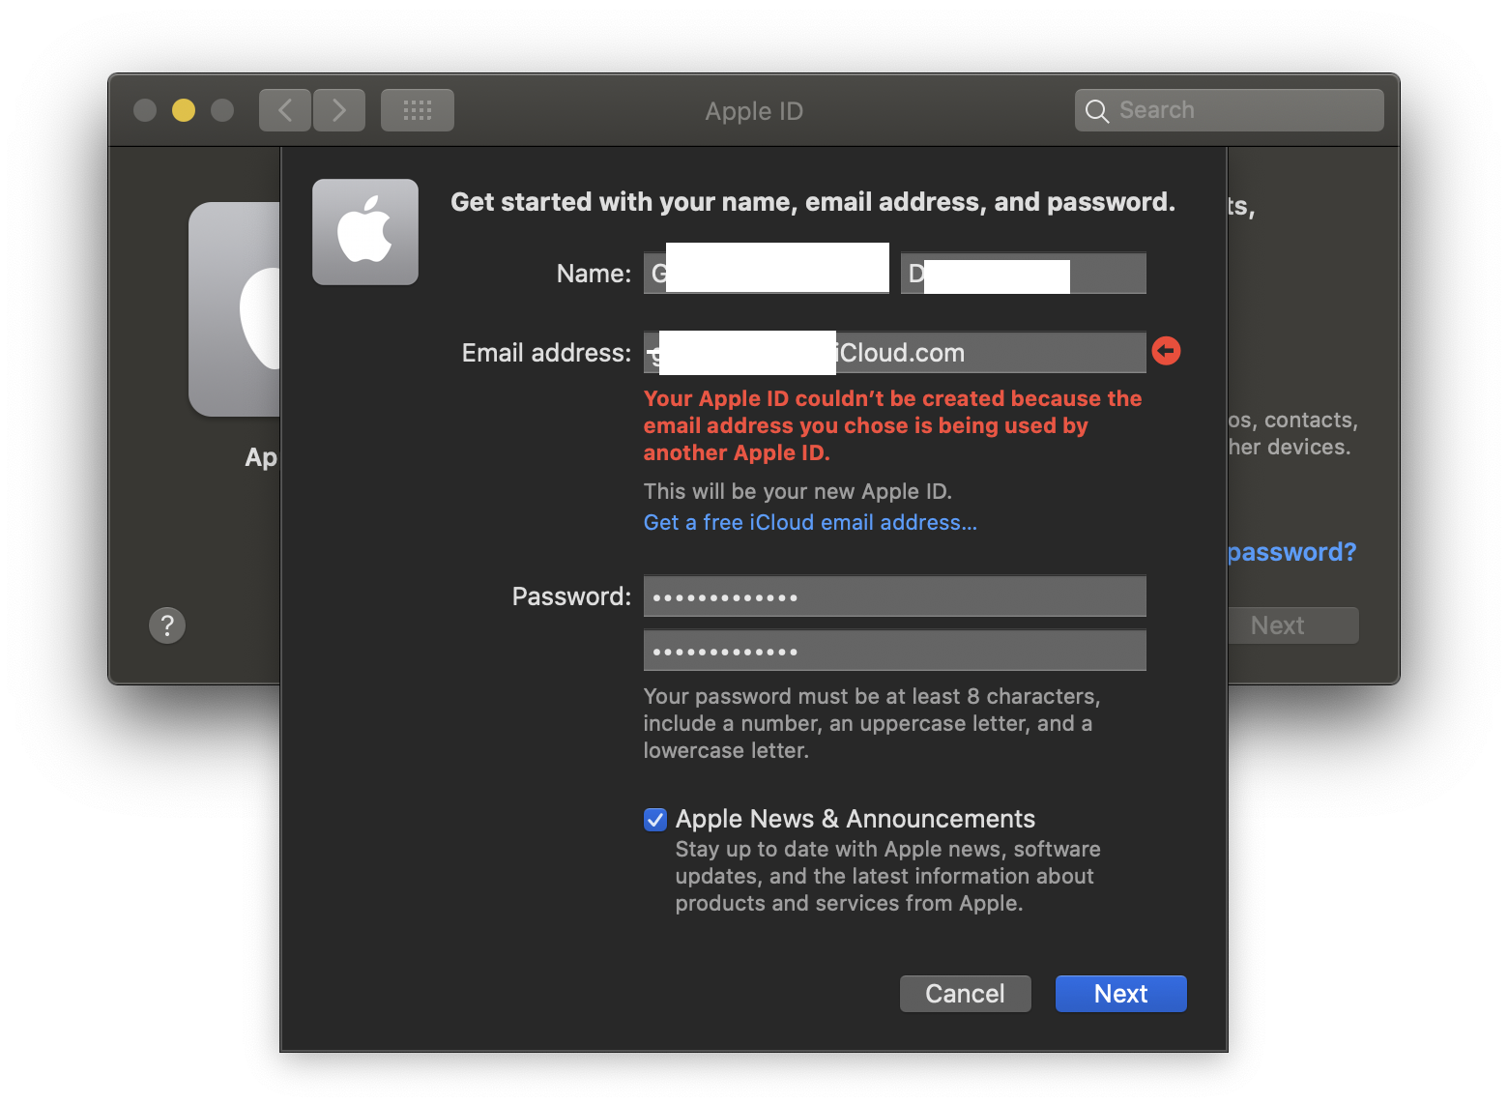Click the red error arrow beside email field
This screenshot has width=1508, height=1104.
click(1167, 351)
